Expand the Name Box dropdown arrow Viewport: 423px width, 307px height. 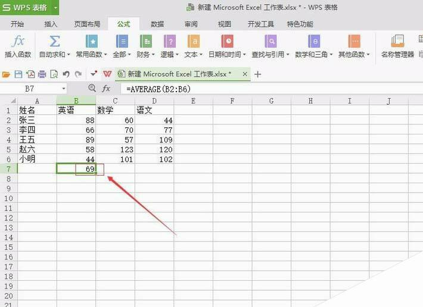64,89
